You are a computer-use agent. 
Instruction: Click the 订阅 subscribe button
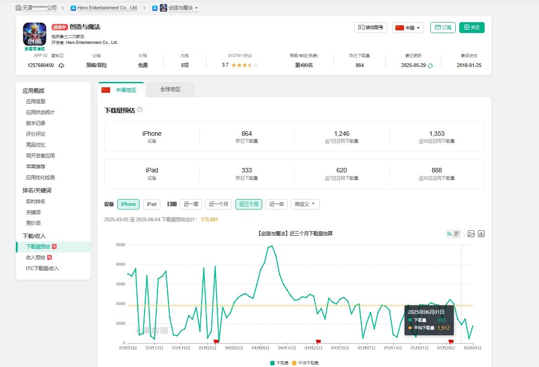coord(443,28)
